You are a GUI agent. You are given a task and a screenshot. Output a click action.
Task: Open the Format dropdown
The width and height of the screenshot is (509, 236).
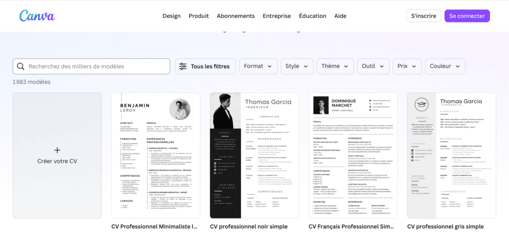[258, 66]
